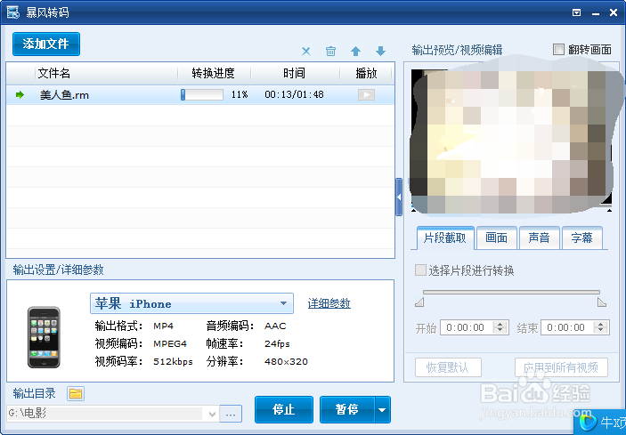Image resolution: width=626 pixels, height=435 pixels.
Task: Open the title bar menu dropdown icon
Action: (x=576, y=12)
